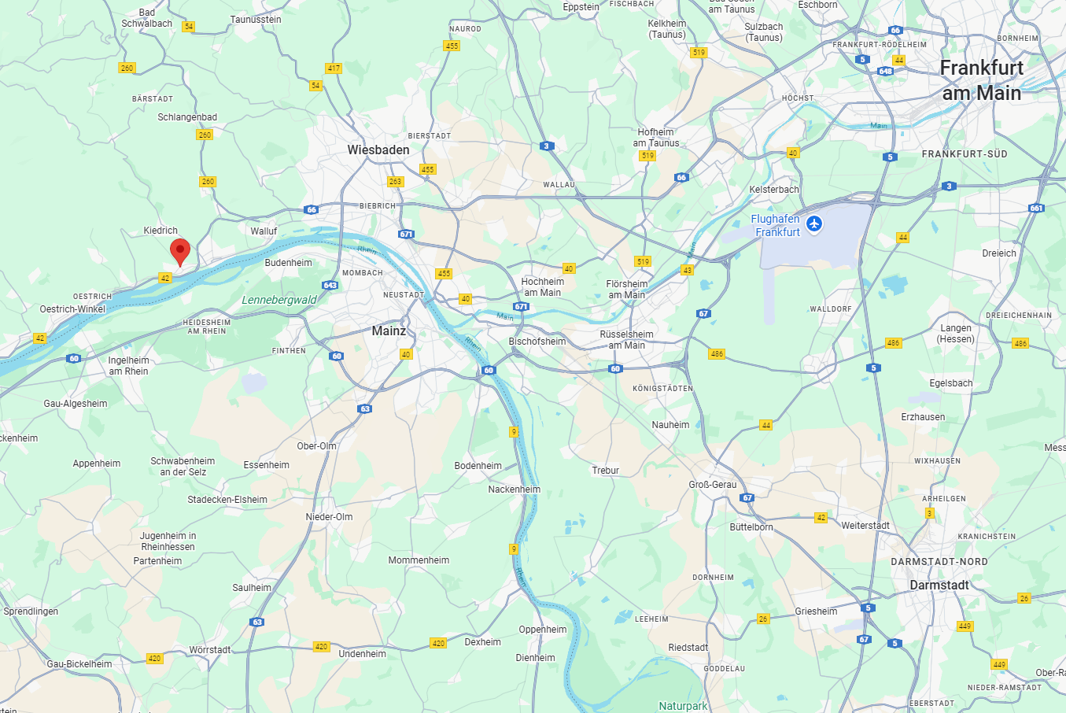The image size is (1066, 713).
Task: Click the Frankfurt am Main label
Action: coord(982,80)
